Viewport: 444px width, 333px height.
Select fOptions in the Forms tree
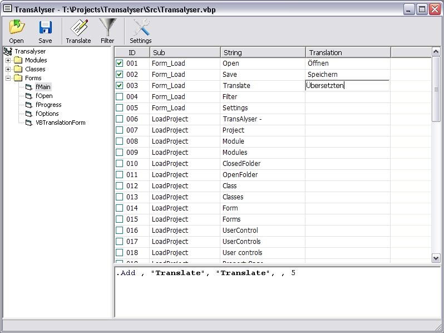coord(47,114)
